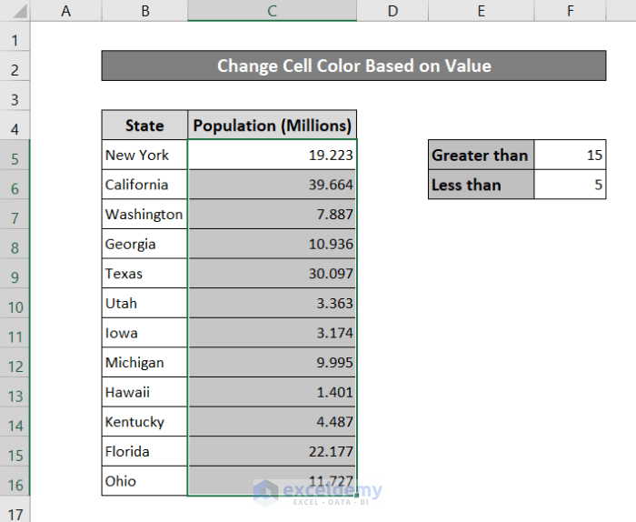Click the cell with value 9.995
Screen dimensions: 636x522
[273, 362]
